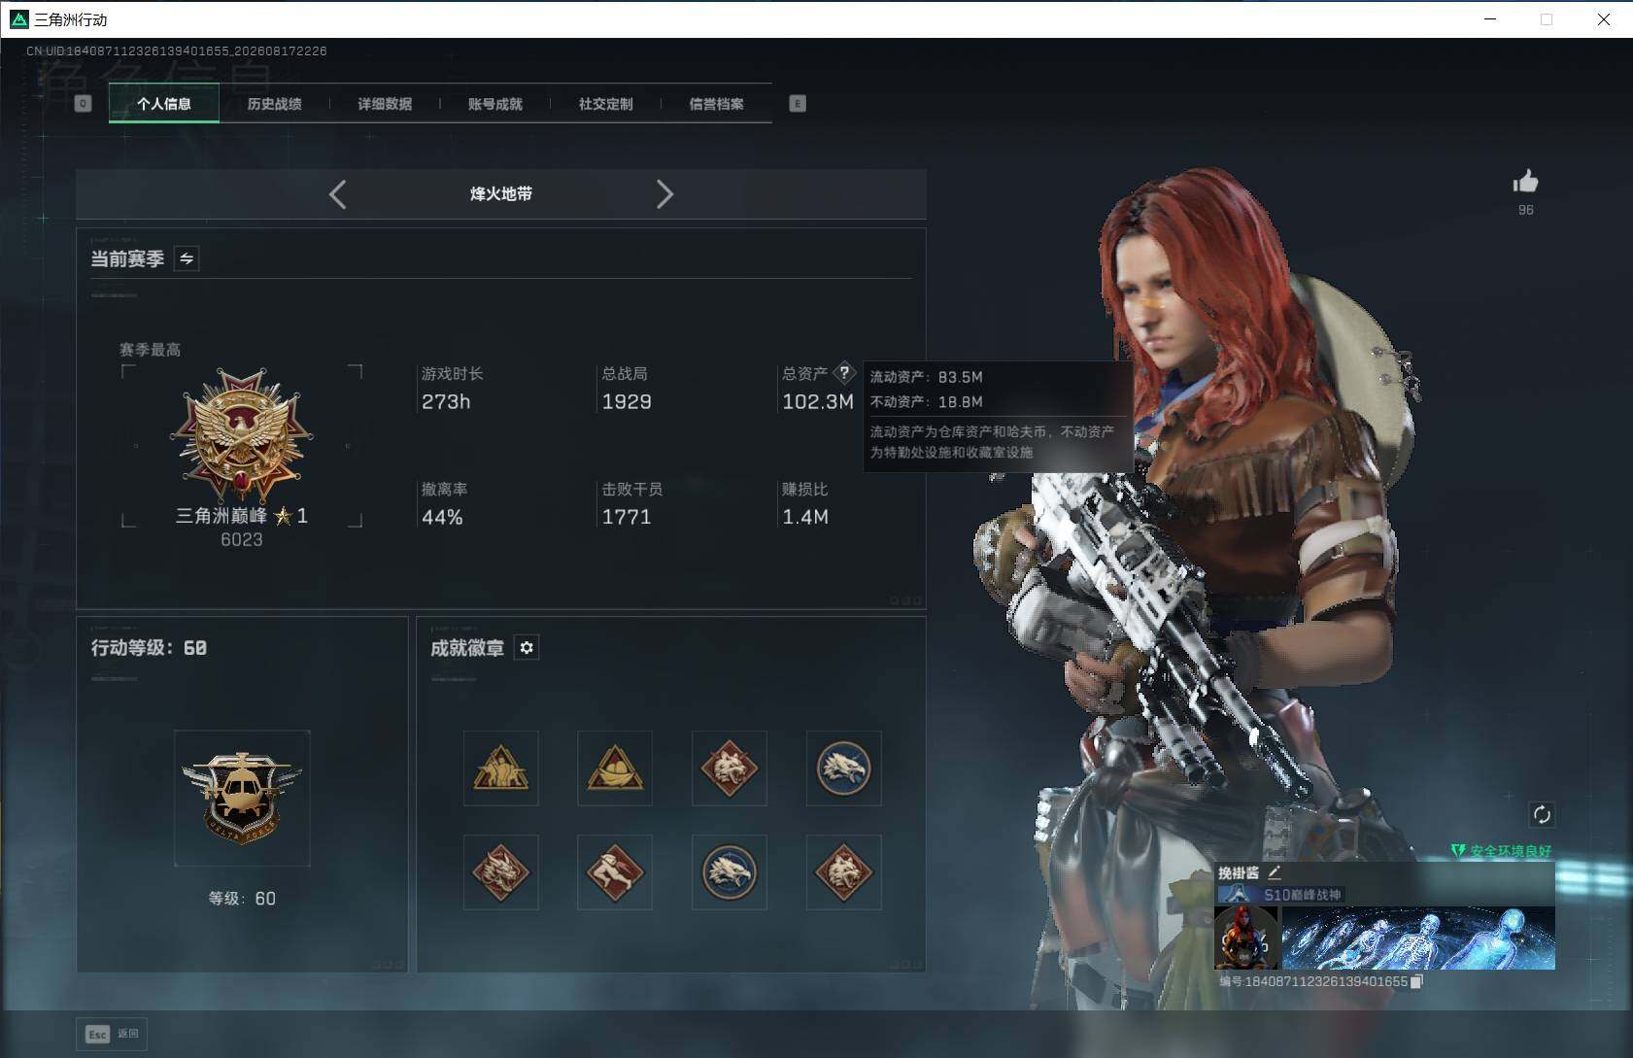Click the 三角洲行动 app icon in title bar
The width and height of the screenshot is (1633, 1058).
pyautogui.click(x=18, y=19)
